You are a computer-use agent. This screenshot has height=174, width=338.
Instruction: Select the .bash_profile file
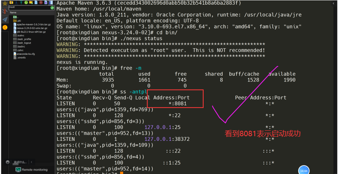tap(22, 39)
